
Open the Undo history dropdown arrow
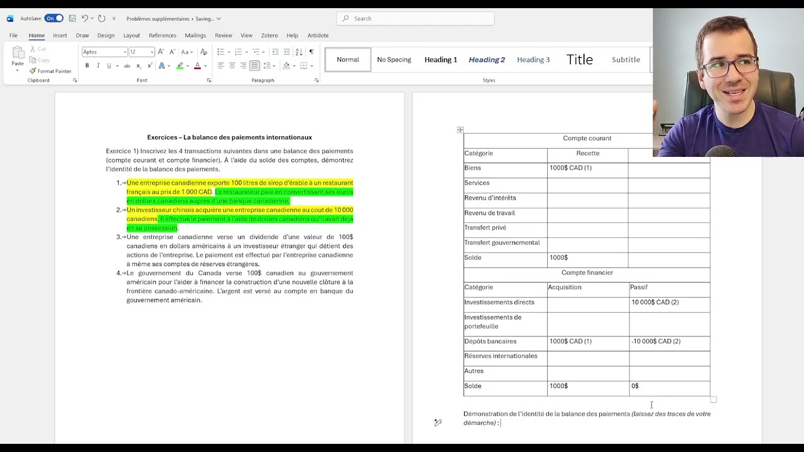pos(92,18)
